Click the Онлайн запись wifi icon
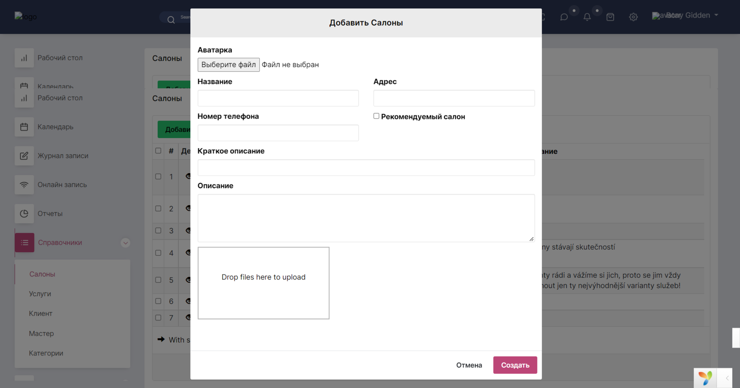Viewport: 740px width, 388px height. [24, 185]
